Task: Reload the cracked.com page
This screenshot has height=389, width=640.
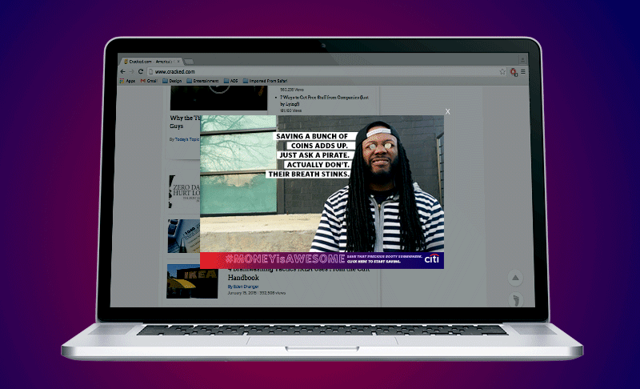Action: coord(141,71)
